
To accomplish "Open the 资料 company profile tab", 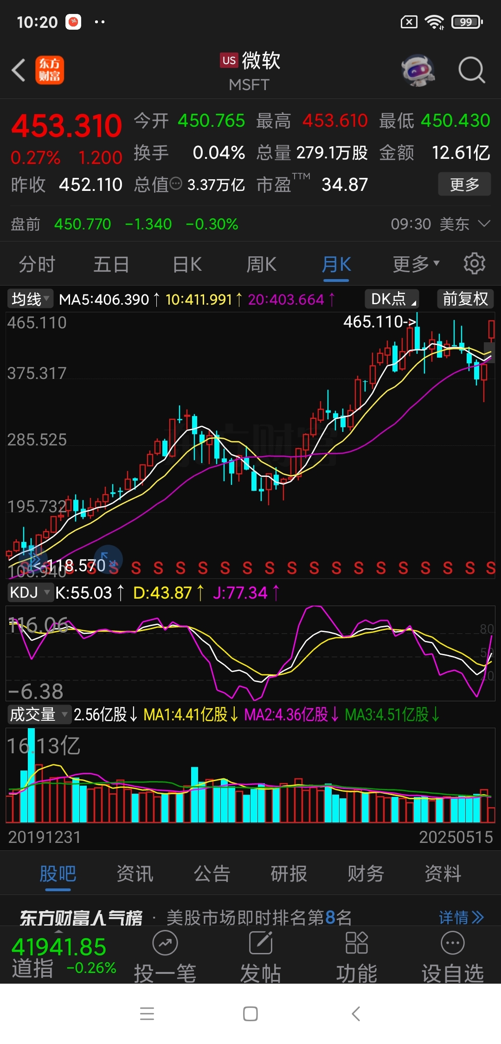I will pos(443,874).
